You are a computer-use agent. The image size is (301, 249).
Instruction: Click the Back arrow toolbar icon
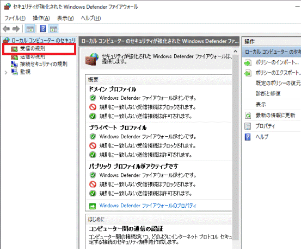(6, 29)
